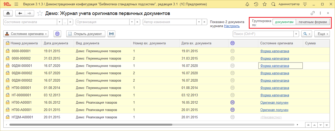Open Форма напечатана link for 0000-000001
Image resolution: width=335 pixels, height=131 pixels.
tap(275, 51)
